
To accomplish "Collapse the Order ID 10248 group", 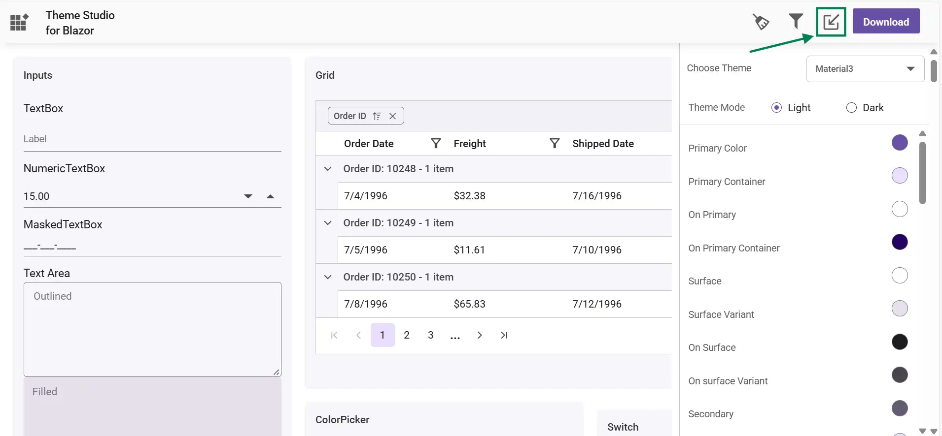I will (x=328, y=169).
